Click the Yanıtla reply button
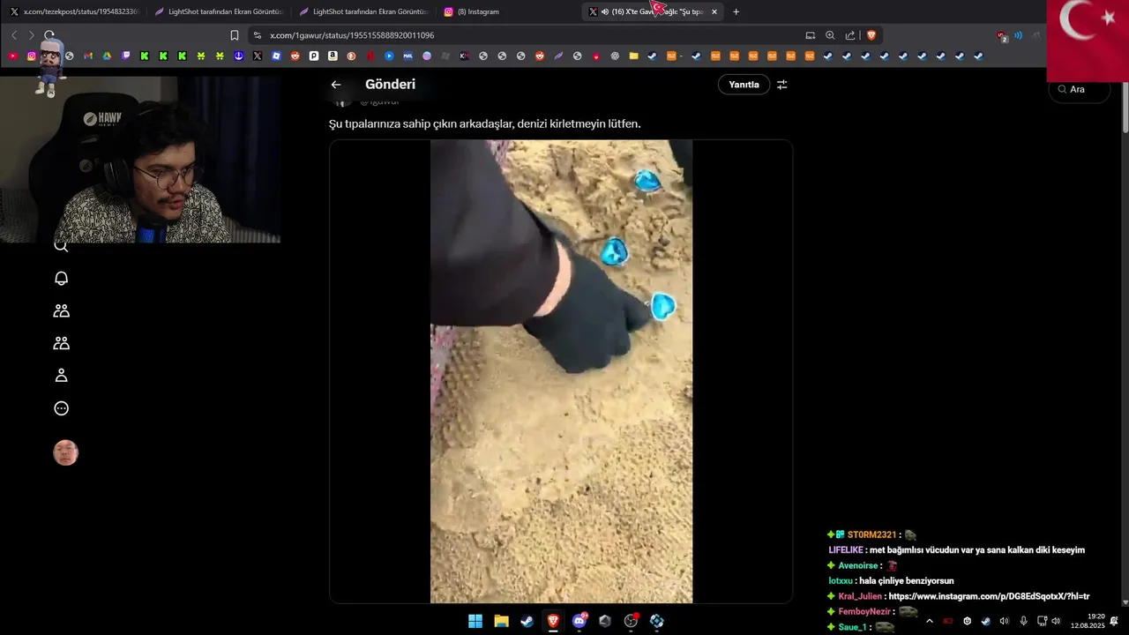This screenshot has height=635, width=1129. coord(744,85)
